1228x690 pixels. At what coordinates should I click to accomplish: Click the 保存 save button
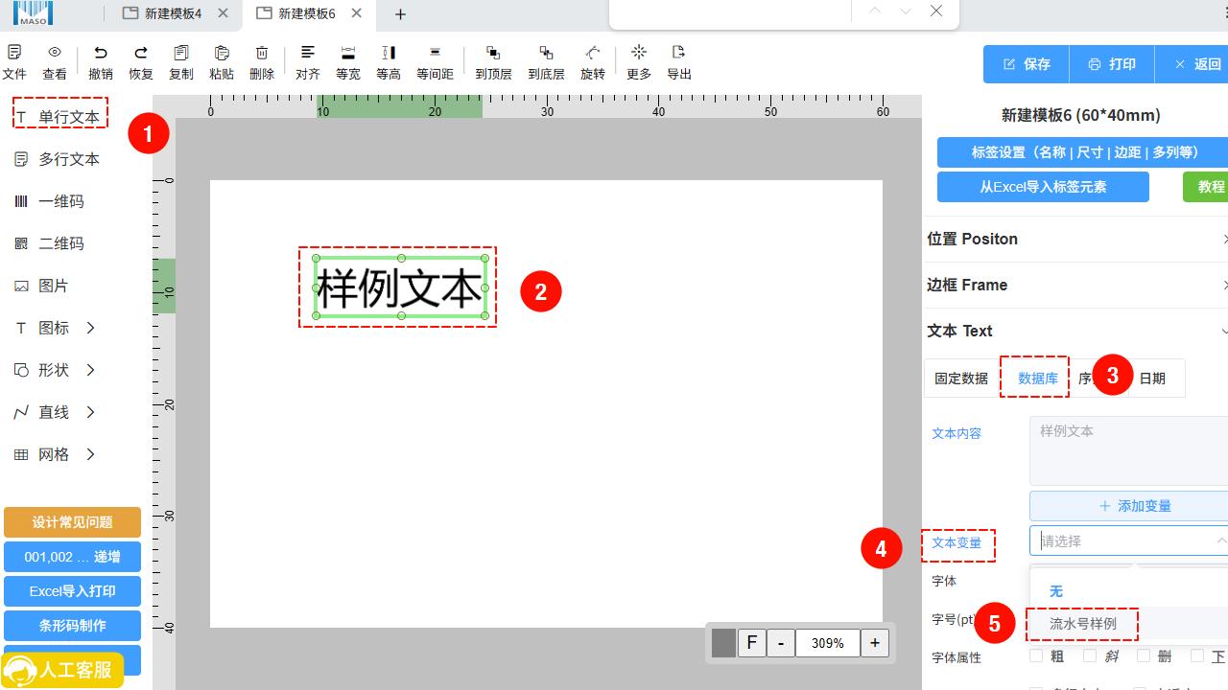(x=1027, y=64)
